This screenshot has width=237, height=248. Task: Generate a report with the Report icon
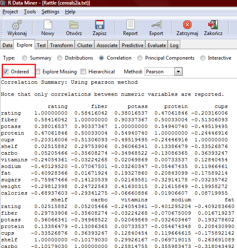[131, 25]
